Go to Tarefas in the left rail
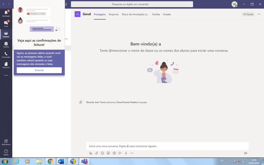264x165 pixels. [6, 44]
